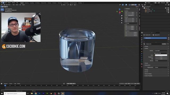
Task: Click the zoom viewport magnifier icon
Action: click(122, 16)
